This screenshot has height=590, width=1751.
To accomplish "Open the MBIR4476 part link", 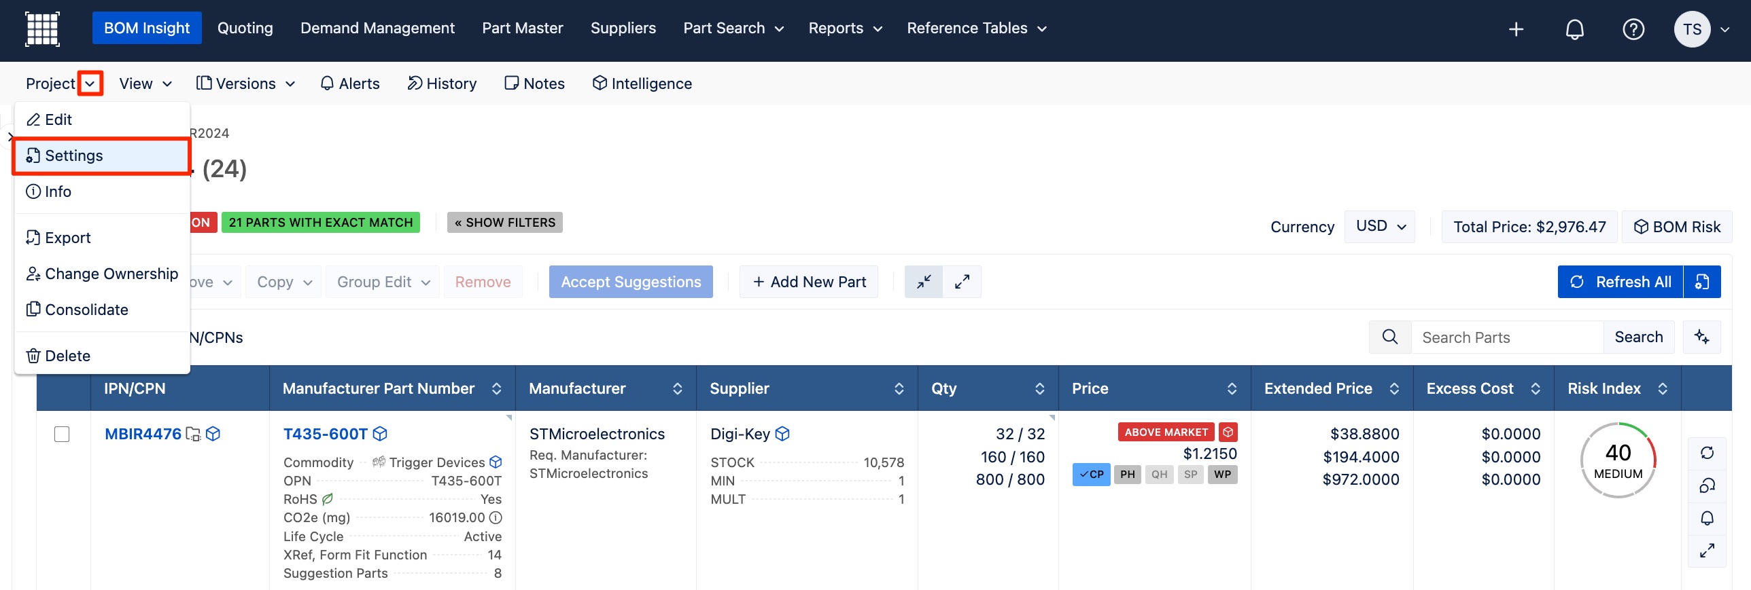I will 143,434.
